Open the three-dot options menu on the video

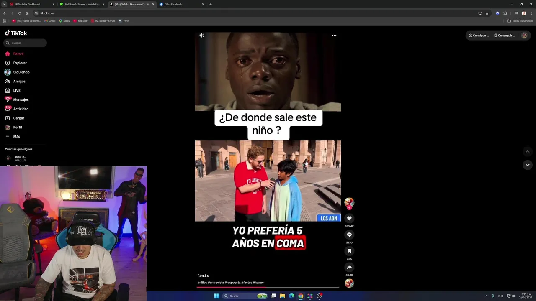point(334,36)
